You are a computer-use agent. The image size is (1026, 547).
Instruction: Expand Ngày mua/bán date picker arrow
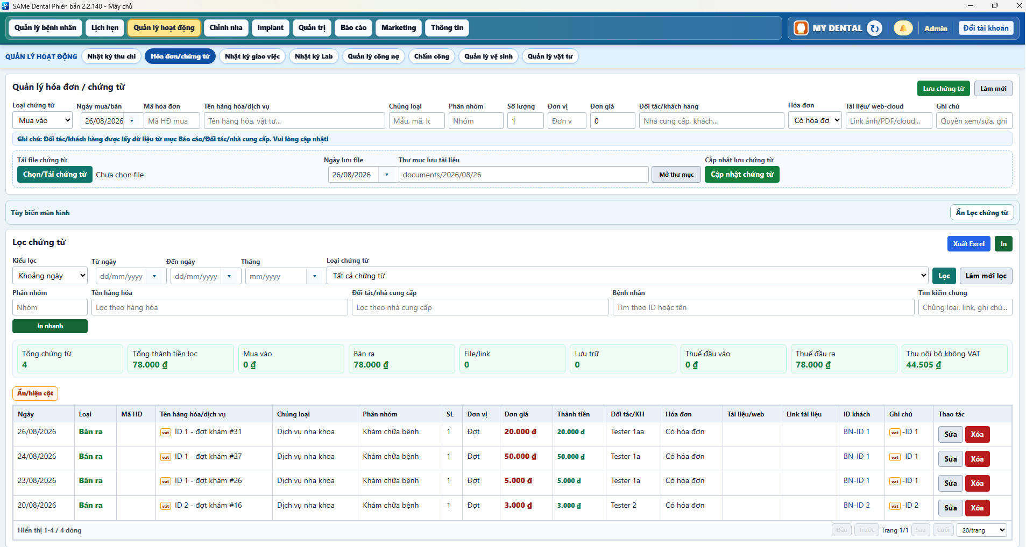tap(132, 121)
